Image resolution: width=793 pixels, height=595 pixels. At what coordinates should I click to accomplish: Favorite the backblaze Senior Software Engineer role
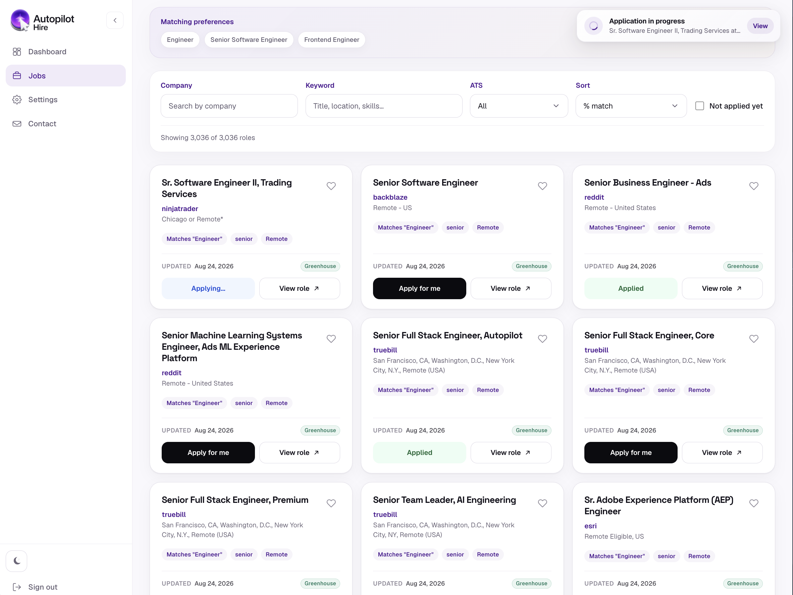point(542,186)
